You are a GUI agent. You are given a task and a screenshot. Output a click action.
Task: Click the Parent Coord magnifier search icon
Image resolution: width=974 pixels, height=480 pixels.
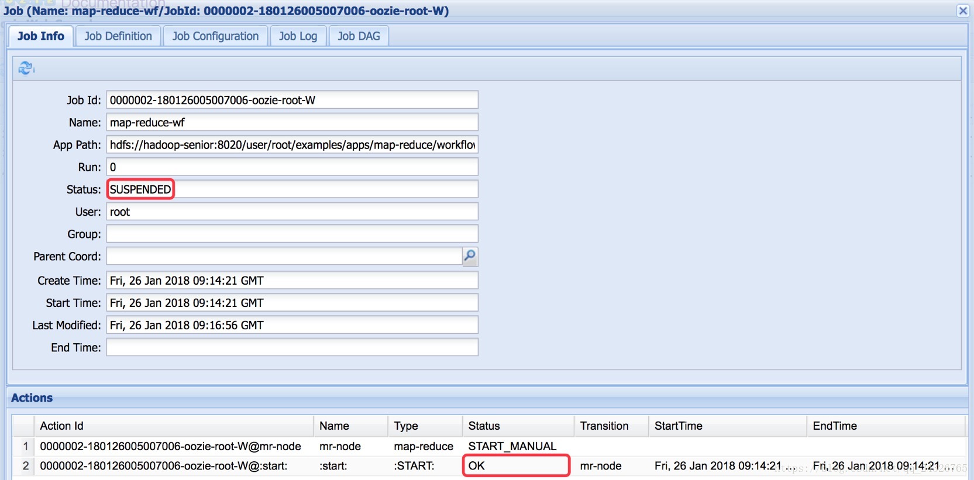coord(470,256)
